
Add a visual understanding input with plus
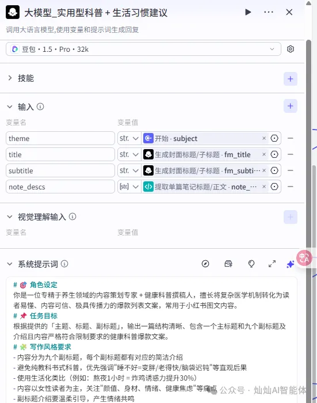(291, 217)
